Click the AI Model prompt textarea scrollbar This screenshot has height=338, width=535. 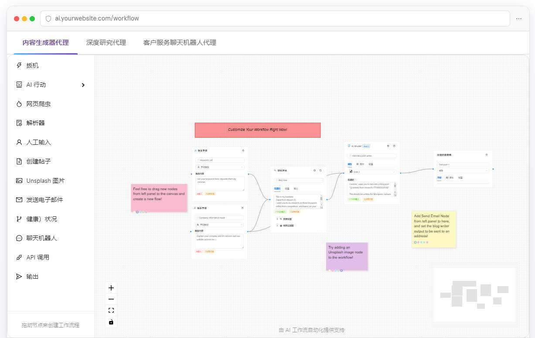395,189
